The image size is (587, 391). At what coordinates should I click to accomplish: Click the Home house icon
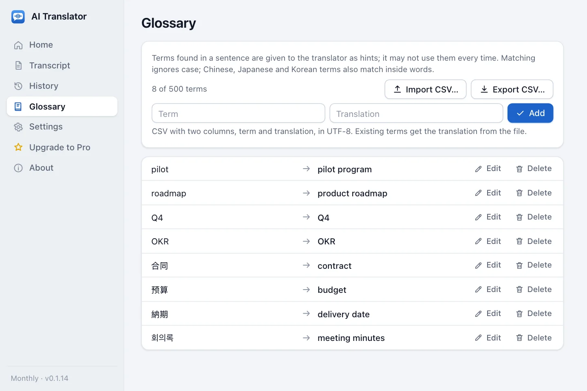pos(18,45)
